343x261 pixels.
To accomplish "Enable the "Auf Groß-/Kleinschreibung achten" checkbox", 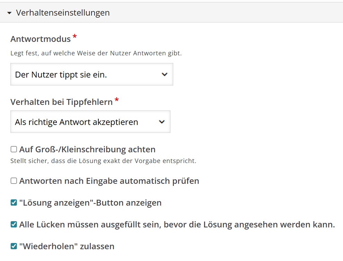I will click(14, 150).
